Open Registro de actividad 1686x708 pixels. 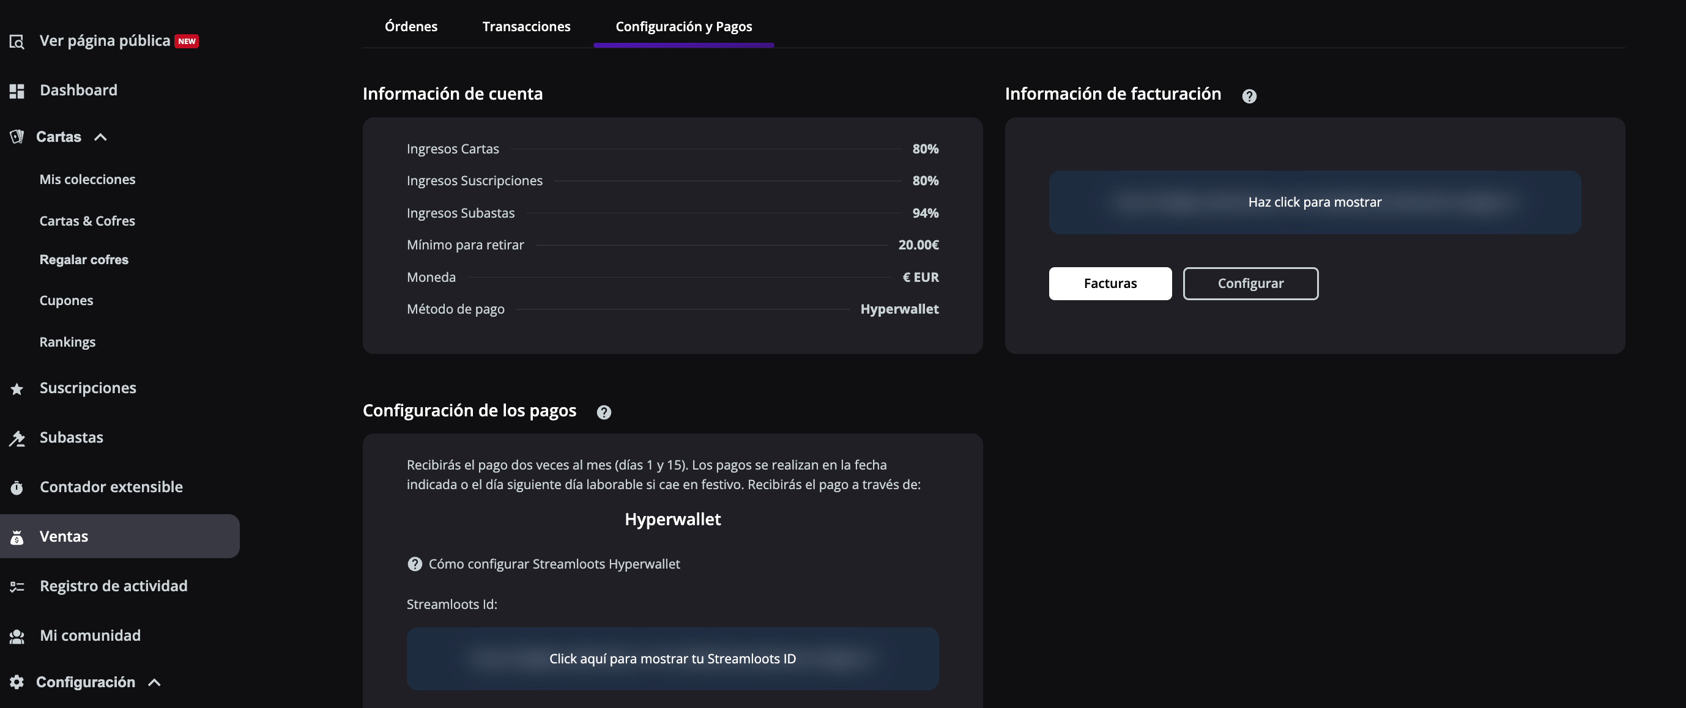[x=113, y=586]
